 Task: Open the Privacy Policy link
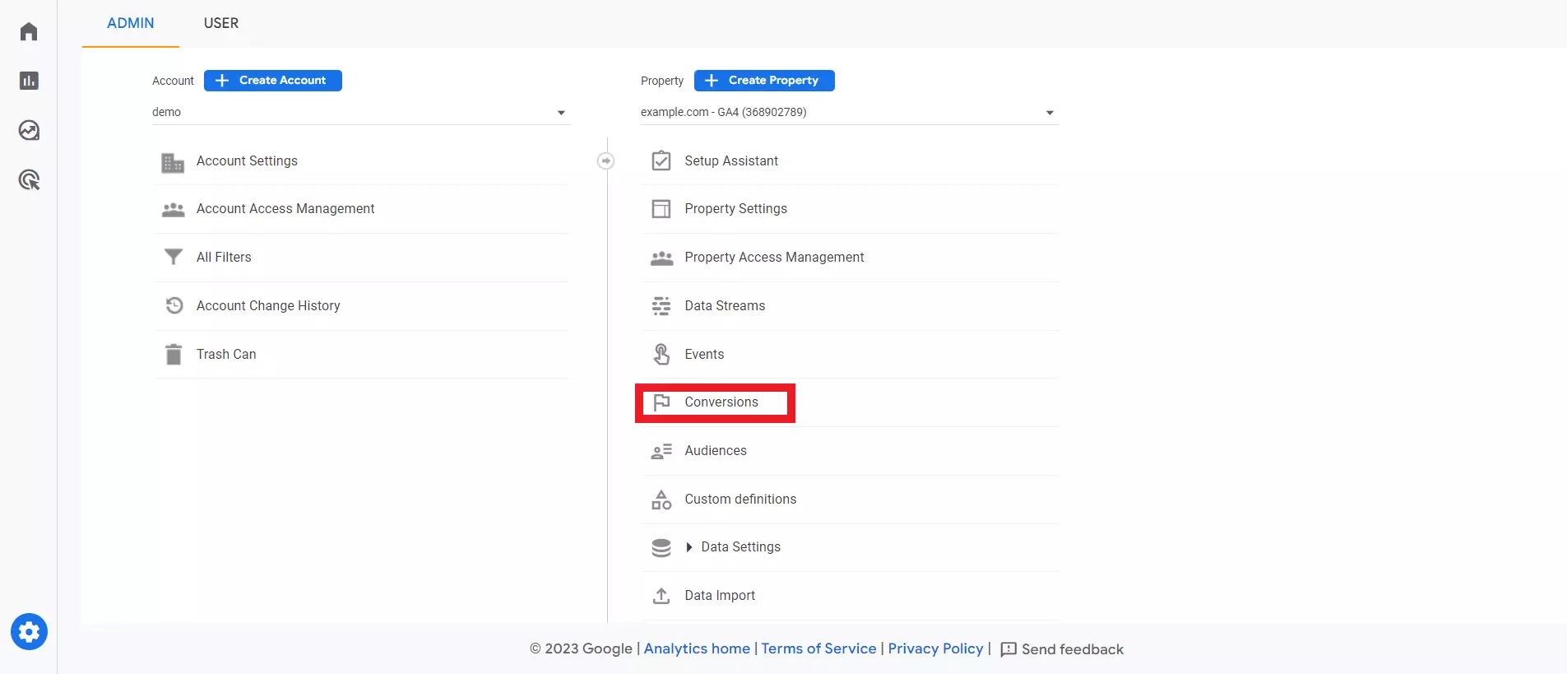(935, 648)
